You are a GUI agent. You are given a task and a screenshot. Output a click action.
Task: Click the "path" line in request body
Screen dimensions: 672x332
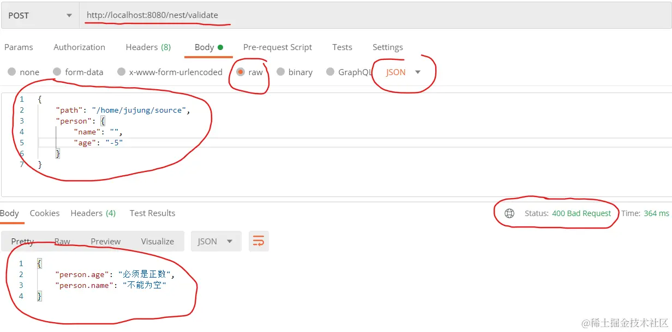(123, 110)
